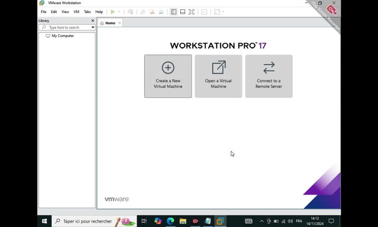Click the Send Ctrl+Alt+Del toolbar icon
Image resolution: width=378 pixels, height=227 pixels.
point(130,12)
